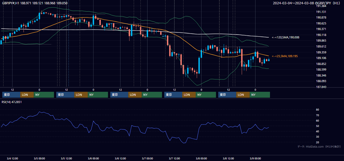Click the RSI scale value 50
344x161 pixels.
tap(317, 126)
